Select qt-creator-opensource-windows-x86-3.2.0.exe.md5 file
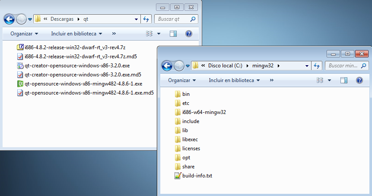Screen dimensions: 372x196 tap(79, 75)
